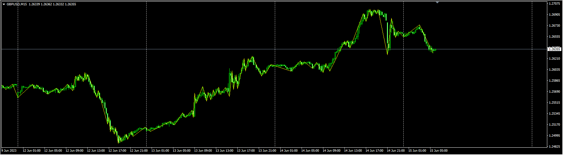Click the 1.26730 price scale label
Viewport: 563px width, 155px height.
555,26
